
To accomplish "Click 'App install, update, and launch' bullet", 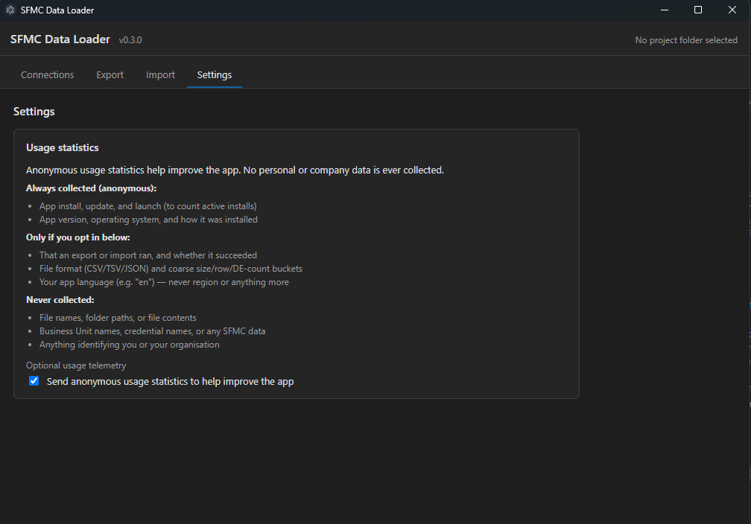I will point(148,206).
